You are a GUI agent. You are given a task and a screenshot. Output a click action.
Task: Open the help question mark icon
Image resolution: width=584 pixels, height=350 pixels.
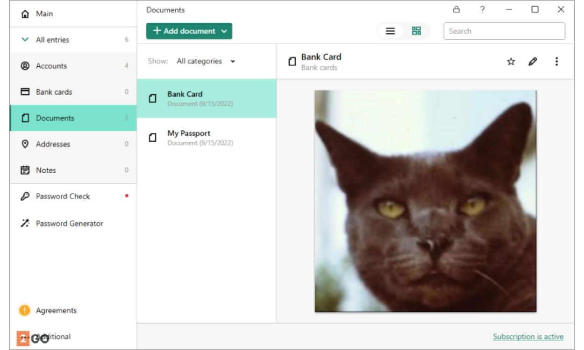(483, 9)
